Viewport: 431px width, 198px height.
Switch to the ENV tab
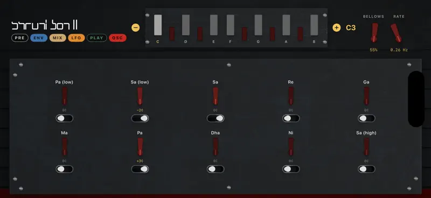[x=39, y=38]
